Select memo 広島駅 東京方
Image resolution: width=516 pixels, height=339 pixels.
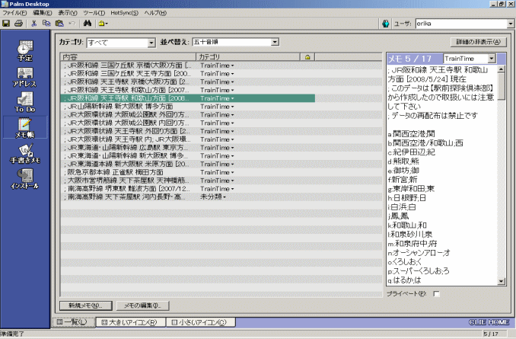point(188,148)
